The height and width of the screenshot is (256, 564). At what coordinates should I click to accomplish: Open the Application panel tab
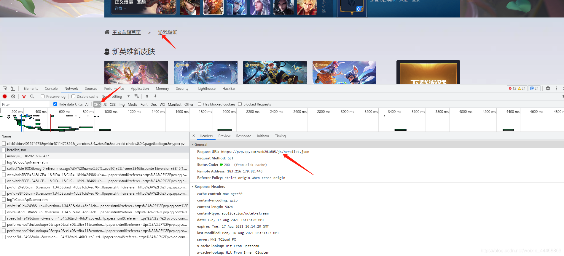click(140, 88)
